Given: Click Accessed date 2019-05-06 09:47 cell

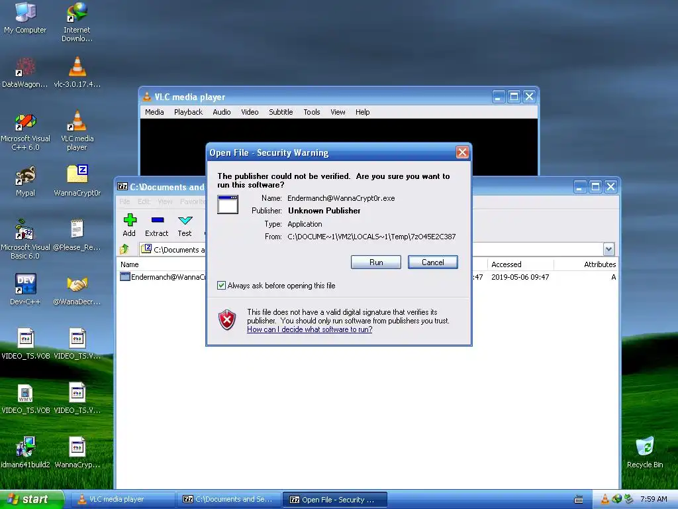Looking at the screenshot, I should (x=520, y=277).
